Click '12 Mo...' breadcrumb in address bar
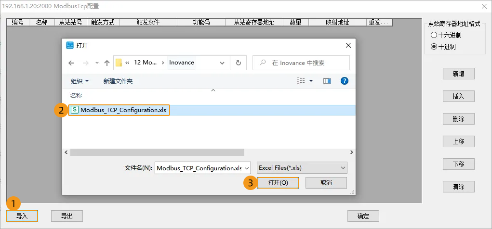 click(145, 63)
